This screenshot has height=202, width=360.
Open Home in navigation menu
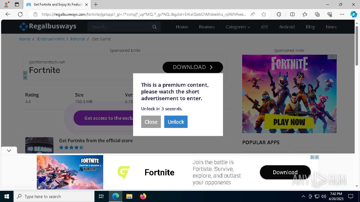182,27
